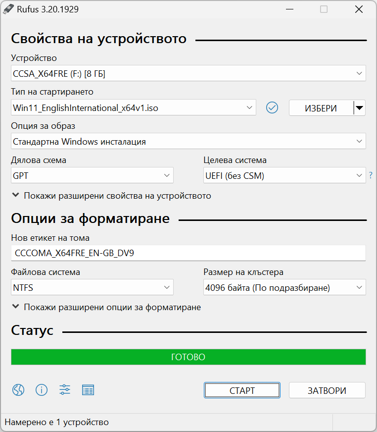Click the ИЗБЕРИ button
377x432 pixels.
321,108
